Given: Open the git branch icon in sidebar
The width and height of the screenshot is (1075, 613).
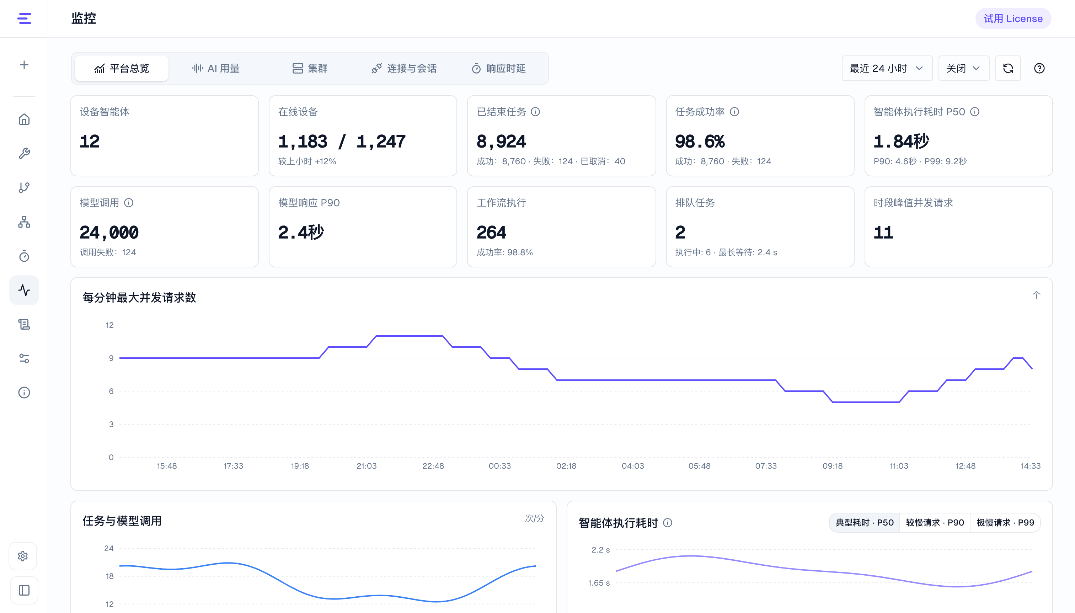Looking at the screenshot, I should [24, 188].
